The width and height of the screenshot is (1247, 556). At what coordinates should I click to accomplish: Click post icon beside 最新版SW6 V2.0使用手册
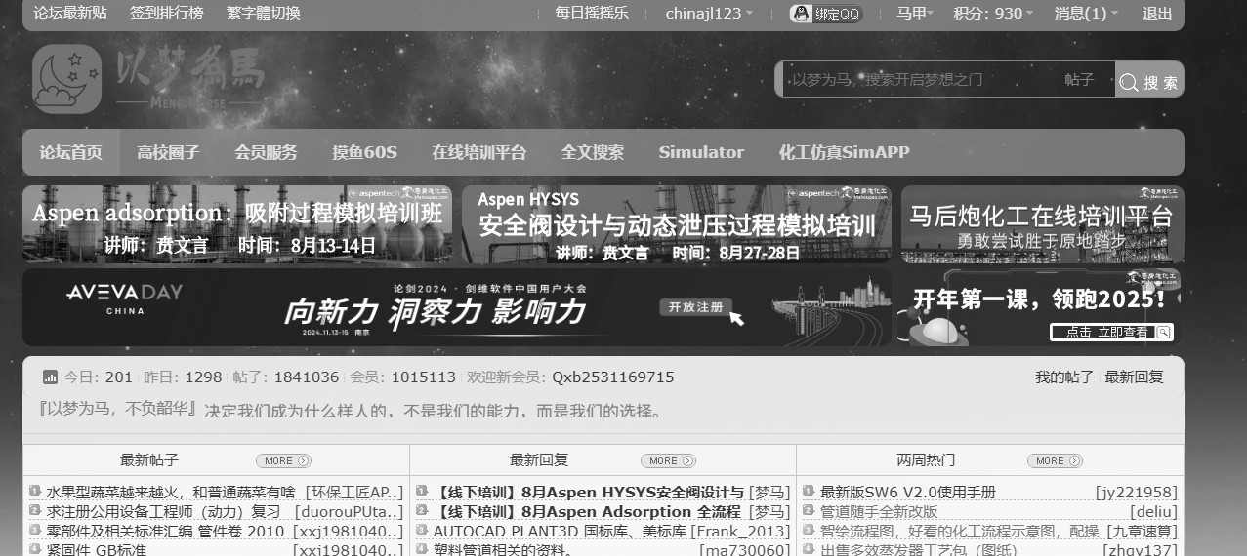[x=809, y=492]
